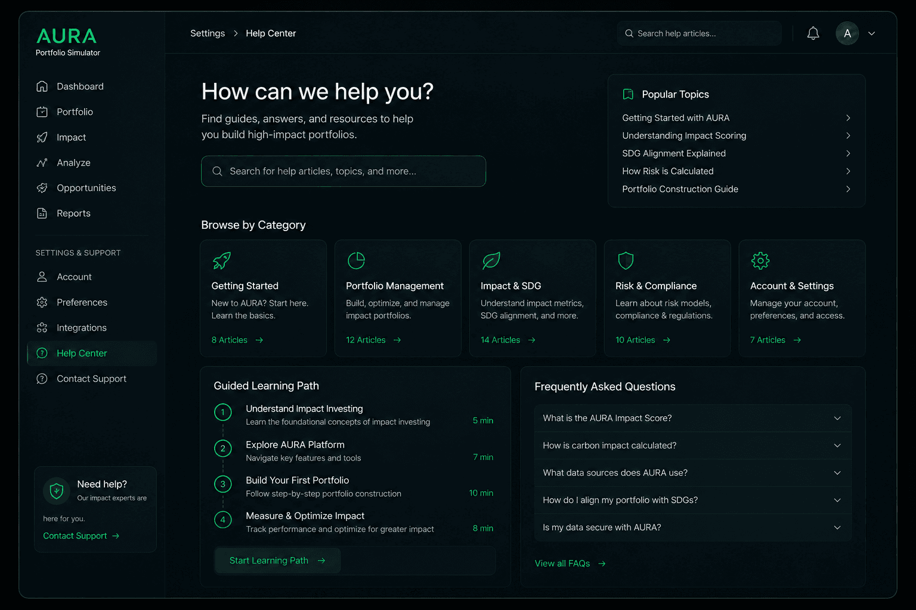Select Help Center in sidebar menu
The height and width of the screenshot is (610, 916).
[x=92, y=353]
